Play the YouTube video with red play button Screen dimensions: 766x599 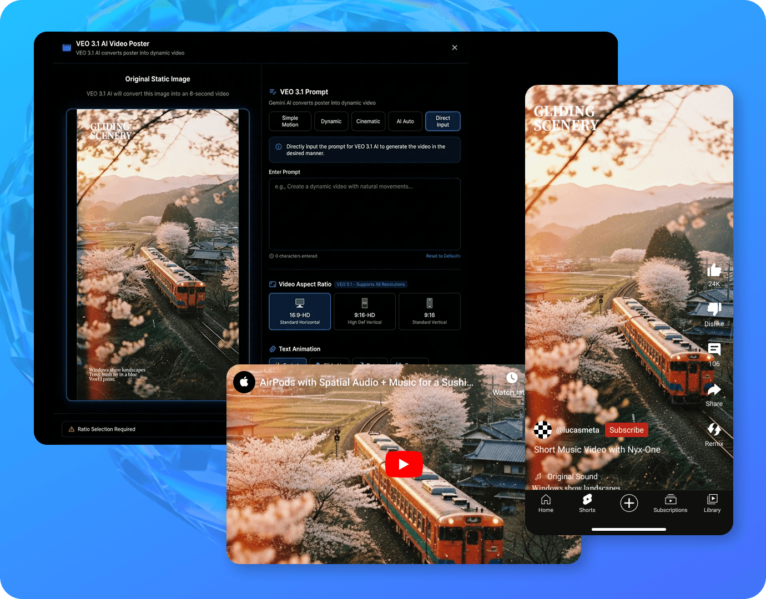pos(404,464)
